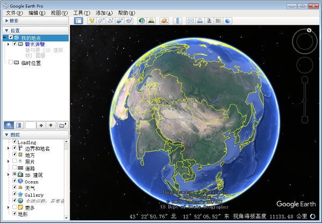This screenshot has width=322, height=223.
Task: Click the email envelope toolbar icon
Action: (191, 21)
